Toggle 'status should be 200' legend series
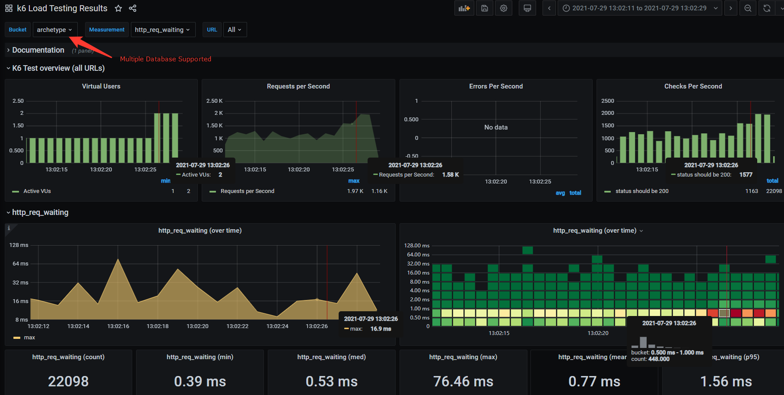 (x=641, y=191)
